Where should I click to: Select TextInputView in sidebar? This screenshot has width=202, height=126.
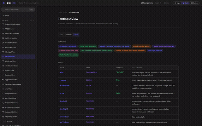click(x=18, y=57)
